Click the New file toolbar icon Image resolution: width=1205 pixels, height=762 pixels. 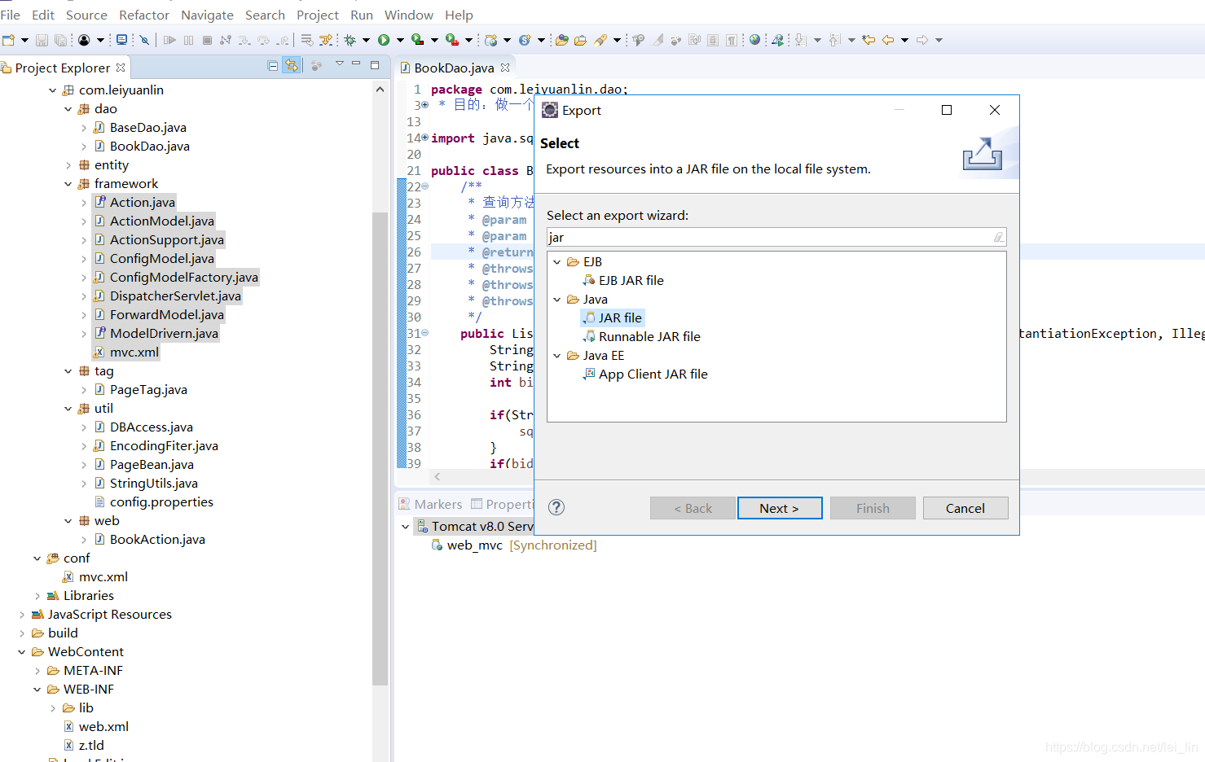pos(9,40)
